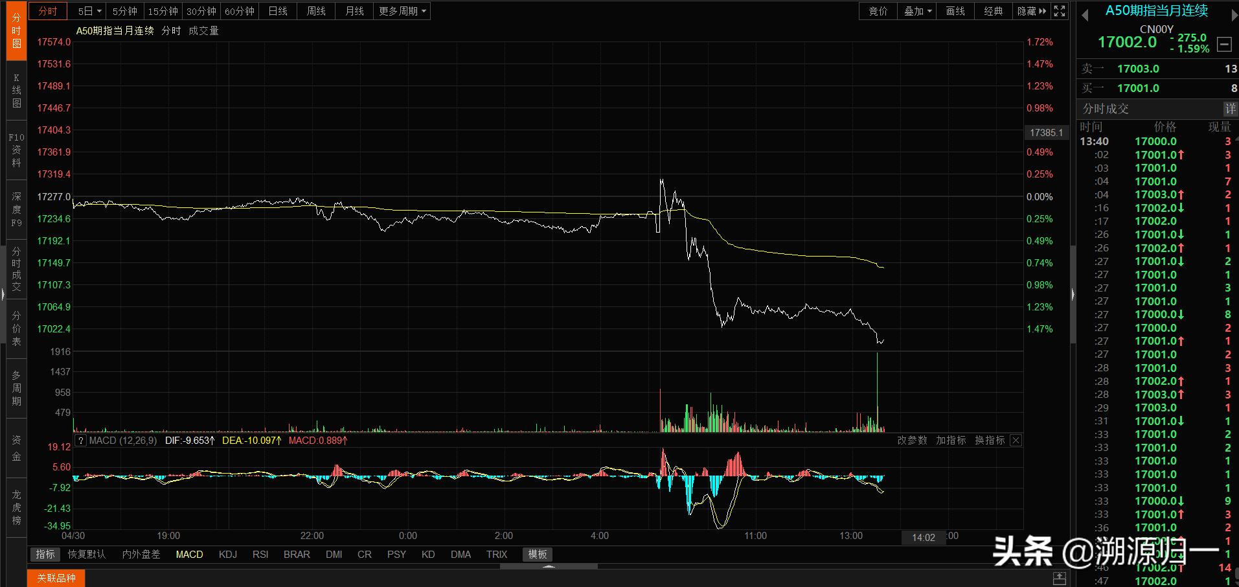Switch to the 15分钟 chart
The height and width of the screenshot is (587, 1239).
click(x=163, y=11)
